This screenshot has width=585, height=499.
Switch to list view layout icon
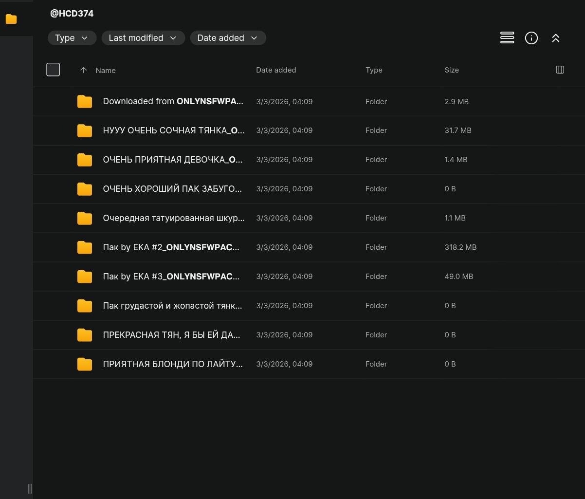(x=507, y=38)
